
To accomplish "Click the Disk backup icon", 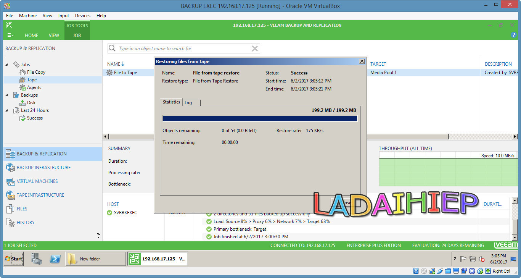I will pos(23,103).
